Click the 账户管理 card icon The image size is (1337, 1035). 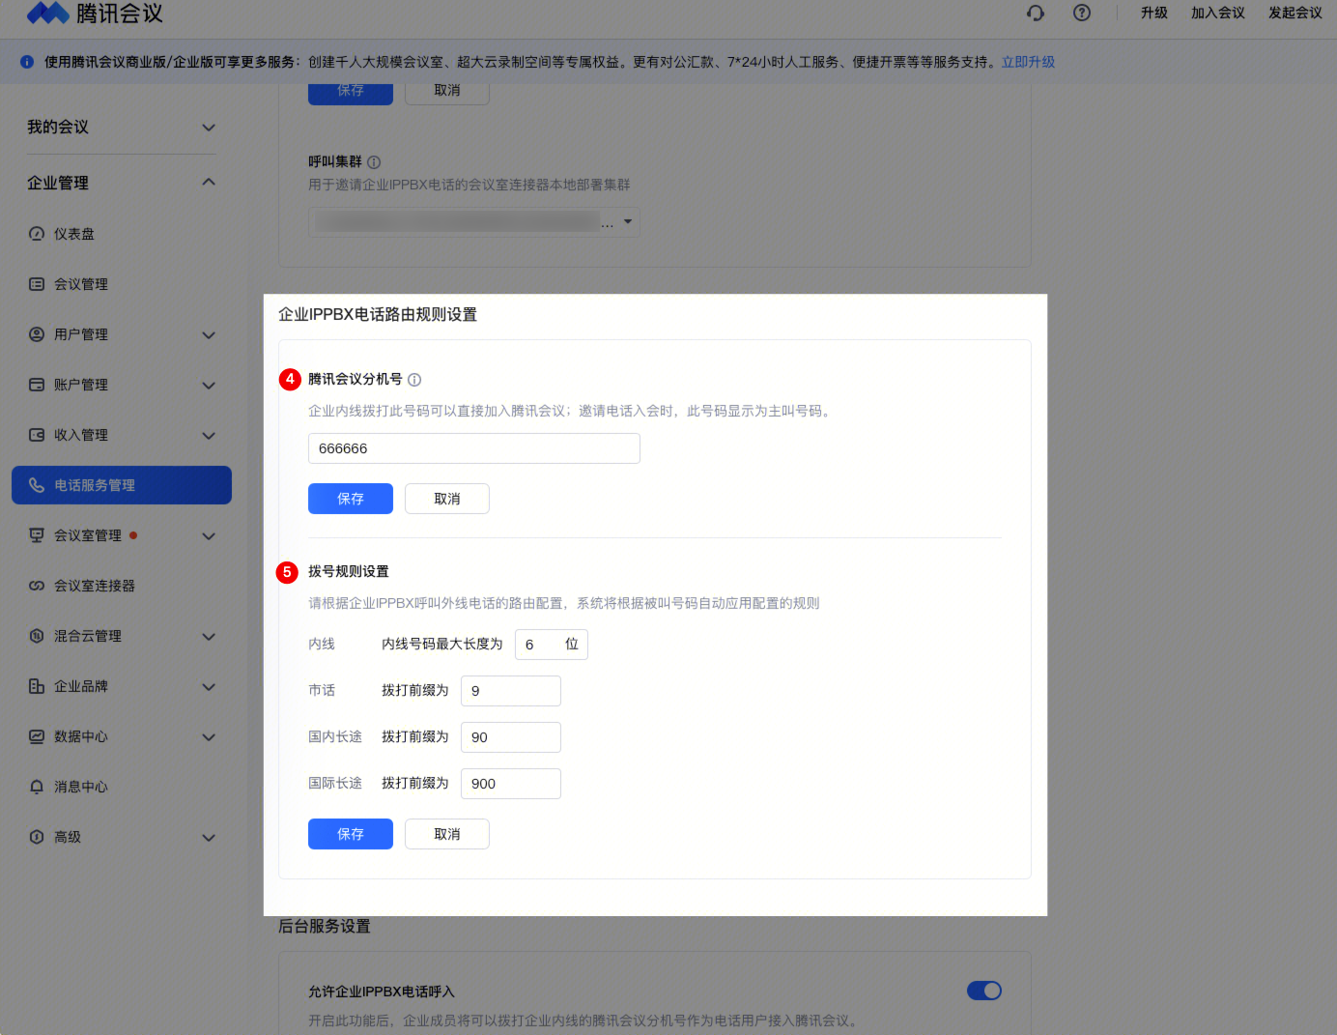[x=37, y=385]
